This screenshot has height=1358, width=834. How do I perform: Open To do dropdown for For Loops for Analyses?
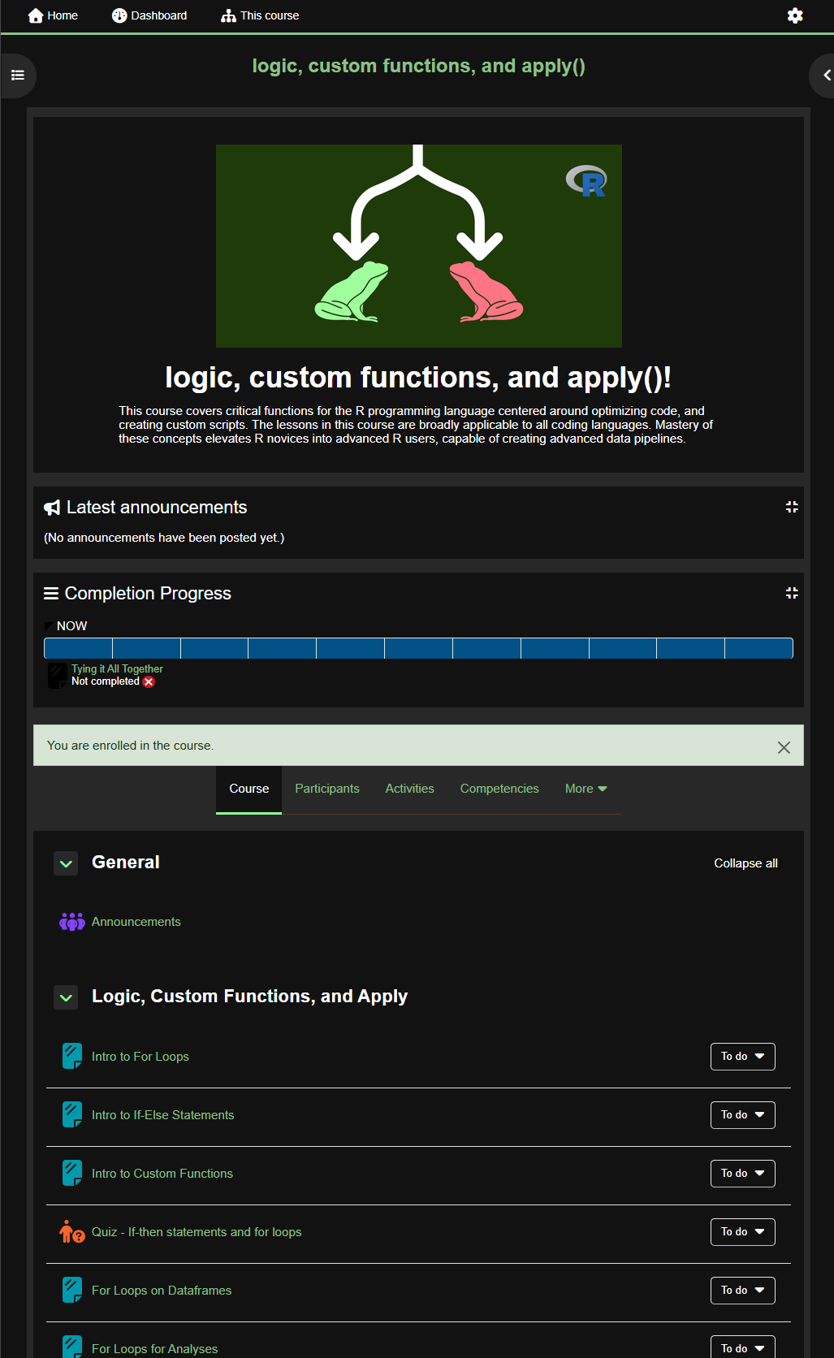tap(743, 1347)
